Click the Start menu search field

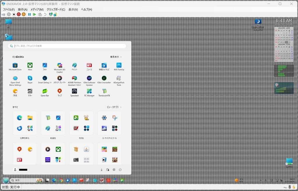pyautogui.click(x=67, y=46)
